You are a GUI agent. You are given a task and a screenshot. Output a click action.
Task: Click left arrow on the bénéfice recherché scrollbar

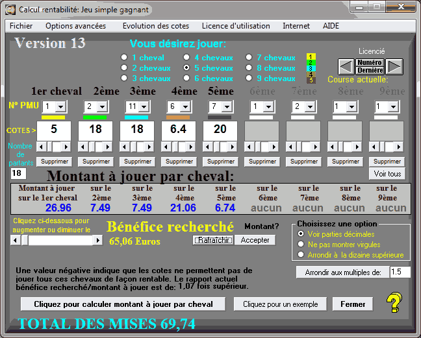15,240
